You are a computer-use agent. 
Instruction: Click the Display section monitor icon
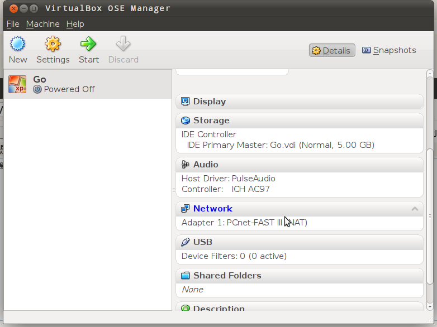(186, 102)
